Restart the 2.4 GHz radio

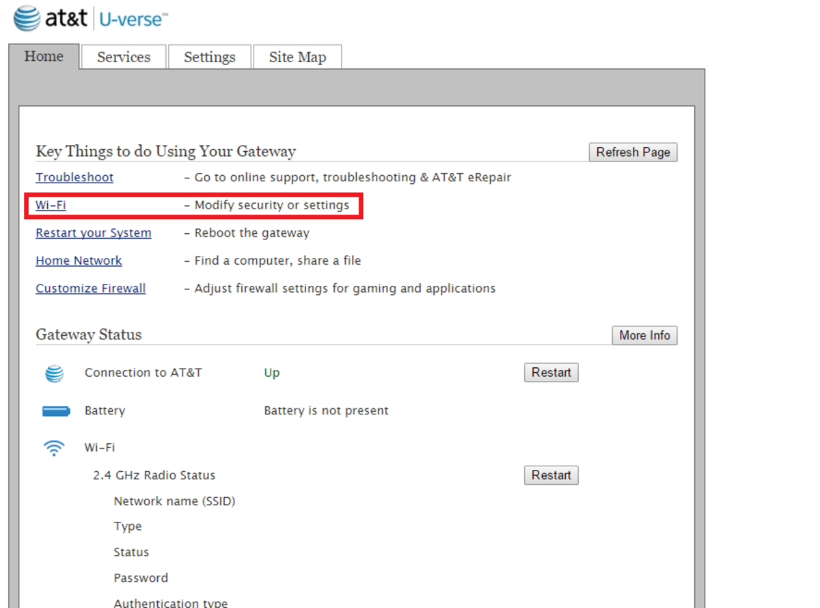551,475
